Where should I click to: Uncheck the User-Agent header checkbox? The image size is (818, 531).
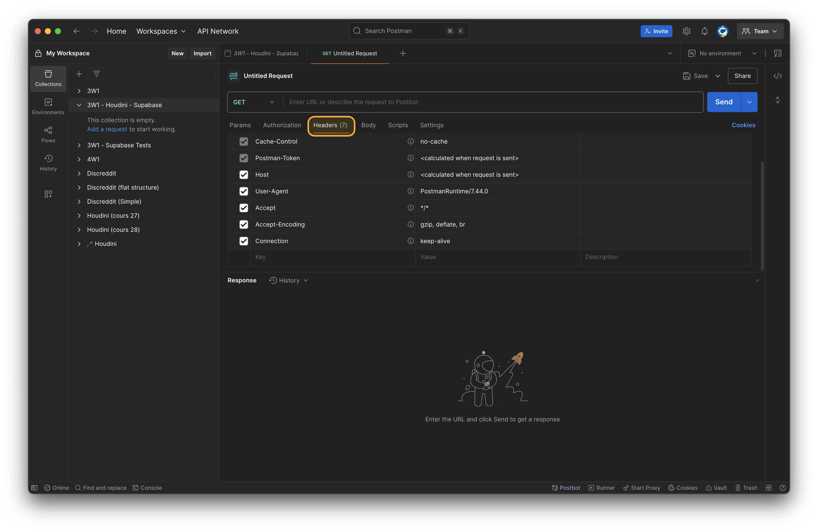(x=244, y=191)
